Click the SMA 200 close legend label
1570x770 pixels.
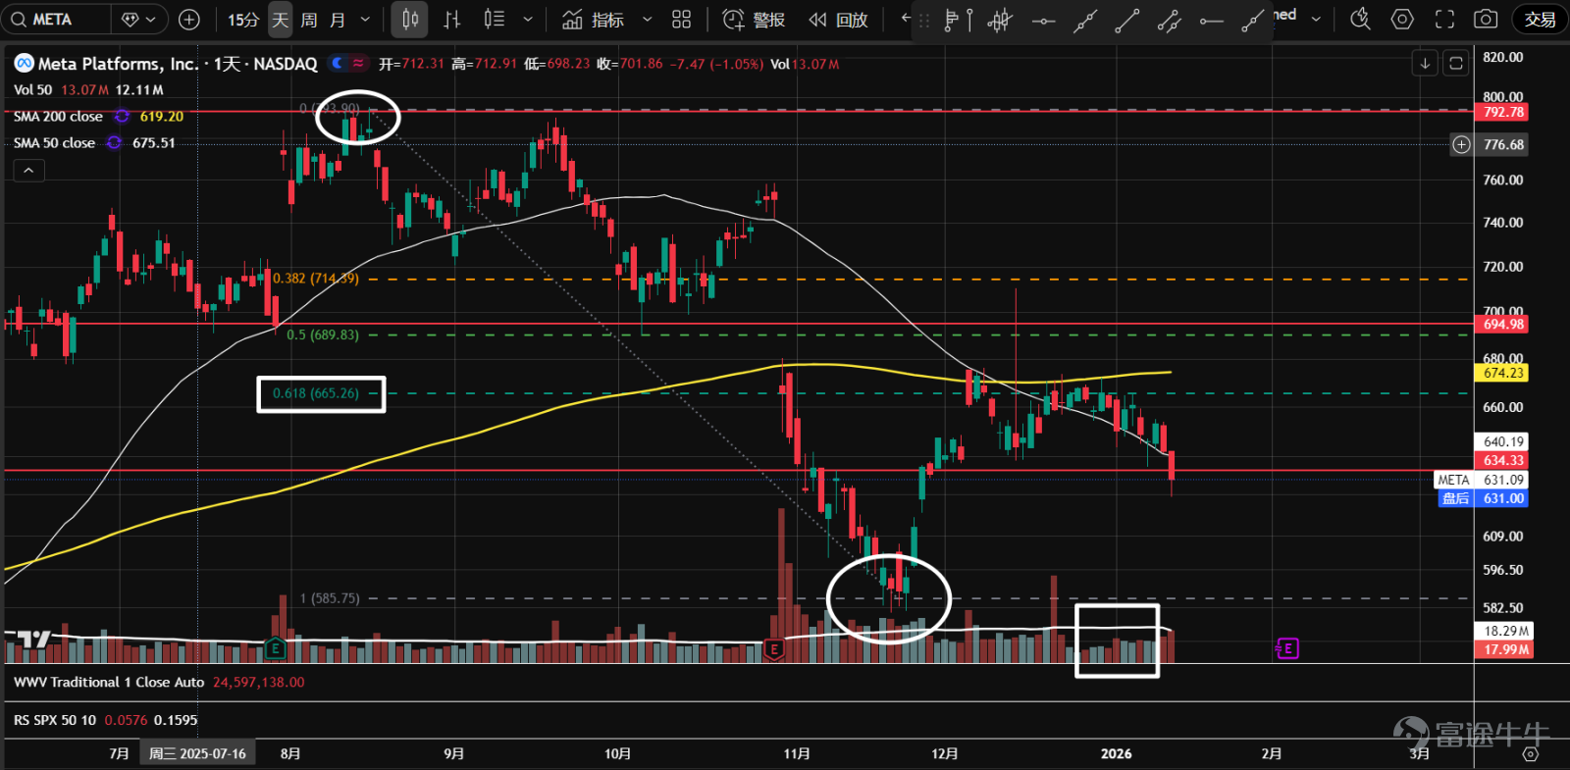click(x=58, y=116)
